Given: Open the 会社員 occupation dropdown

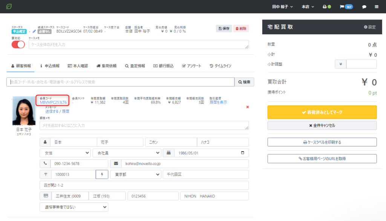Looking at the screenshot, I should click(127, 153).
